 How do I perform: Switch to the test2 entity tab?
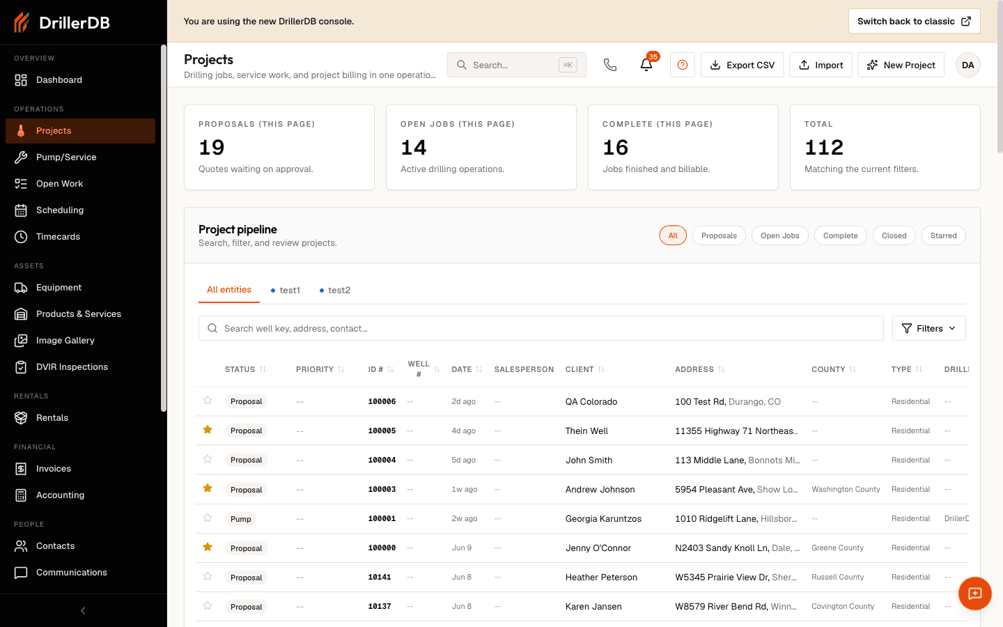pos(335,291)
